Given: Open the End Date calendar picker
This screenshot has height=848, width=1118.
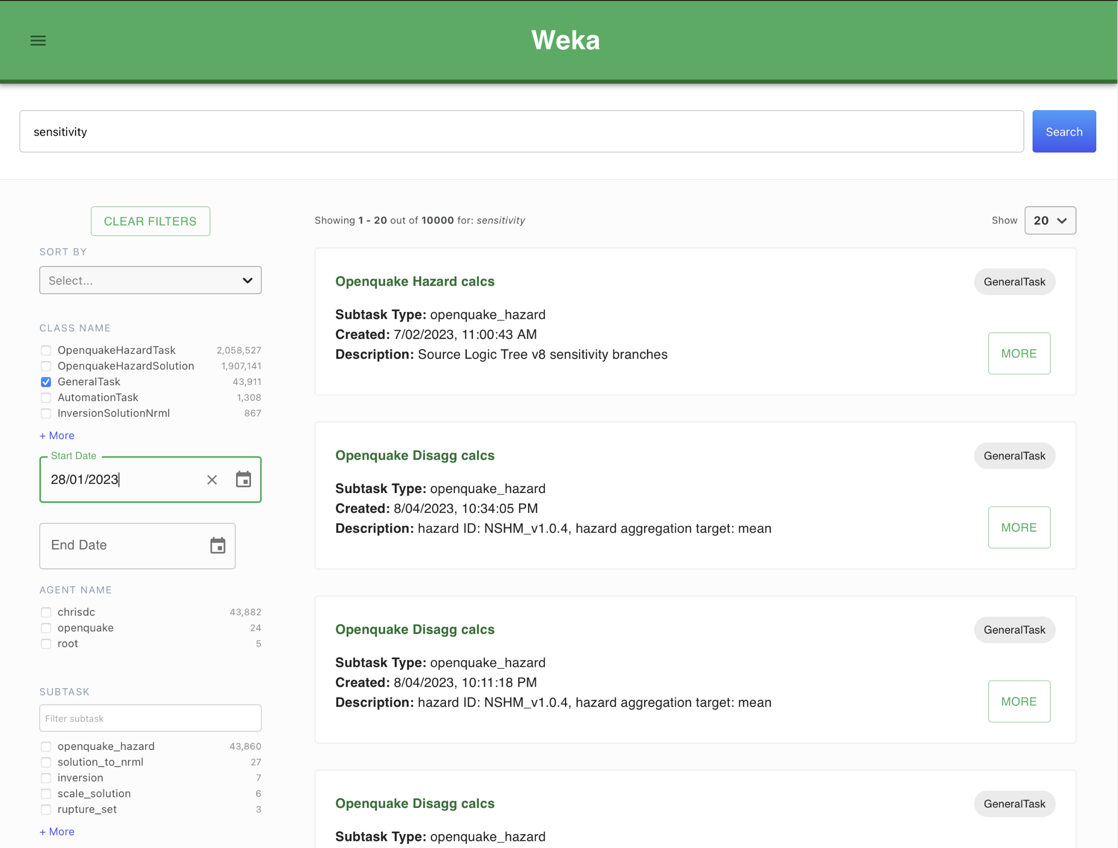Looking at the screenshot, I should 218,545.
